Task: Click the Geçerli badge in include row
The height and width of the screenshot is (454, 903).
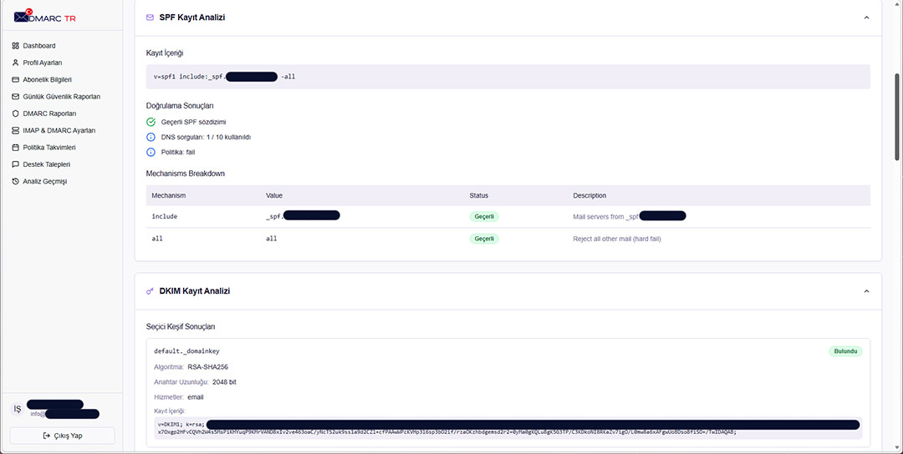Action: point(484,216)
